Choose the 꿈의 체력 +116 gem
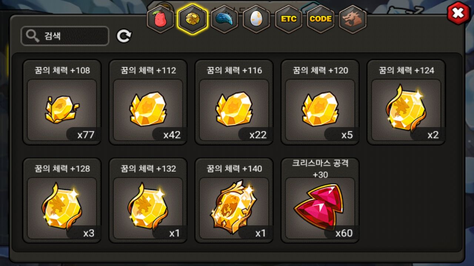 (x=234, y=102)
